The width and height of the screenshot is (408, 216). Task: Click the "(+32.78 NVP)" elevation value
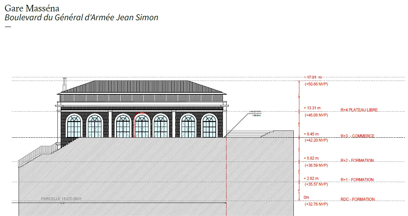[316, 204]
